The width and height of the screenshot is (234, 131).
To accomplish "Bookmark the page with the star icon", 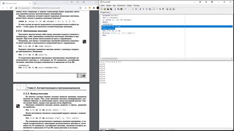I will pyautogui.click(x=80, y=8).
